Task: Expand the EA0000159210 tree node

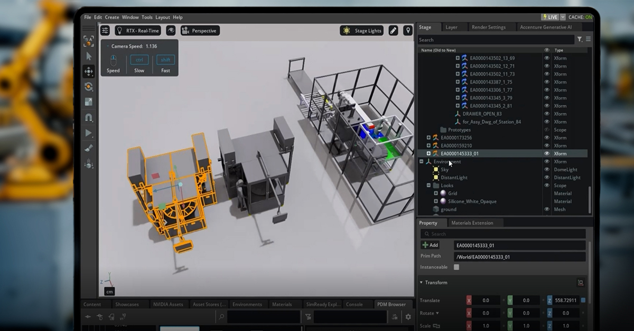Action: pyautogui.click(x=428, y=145)
